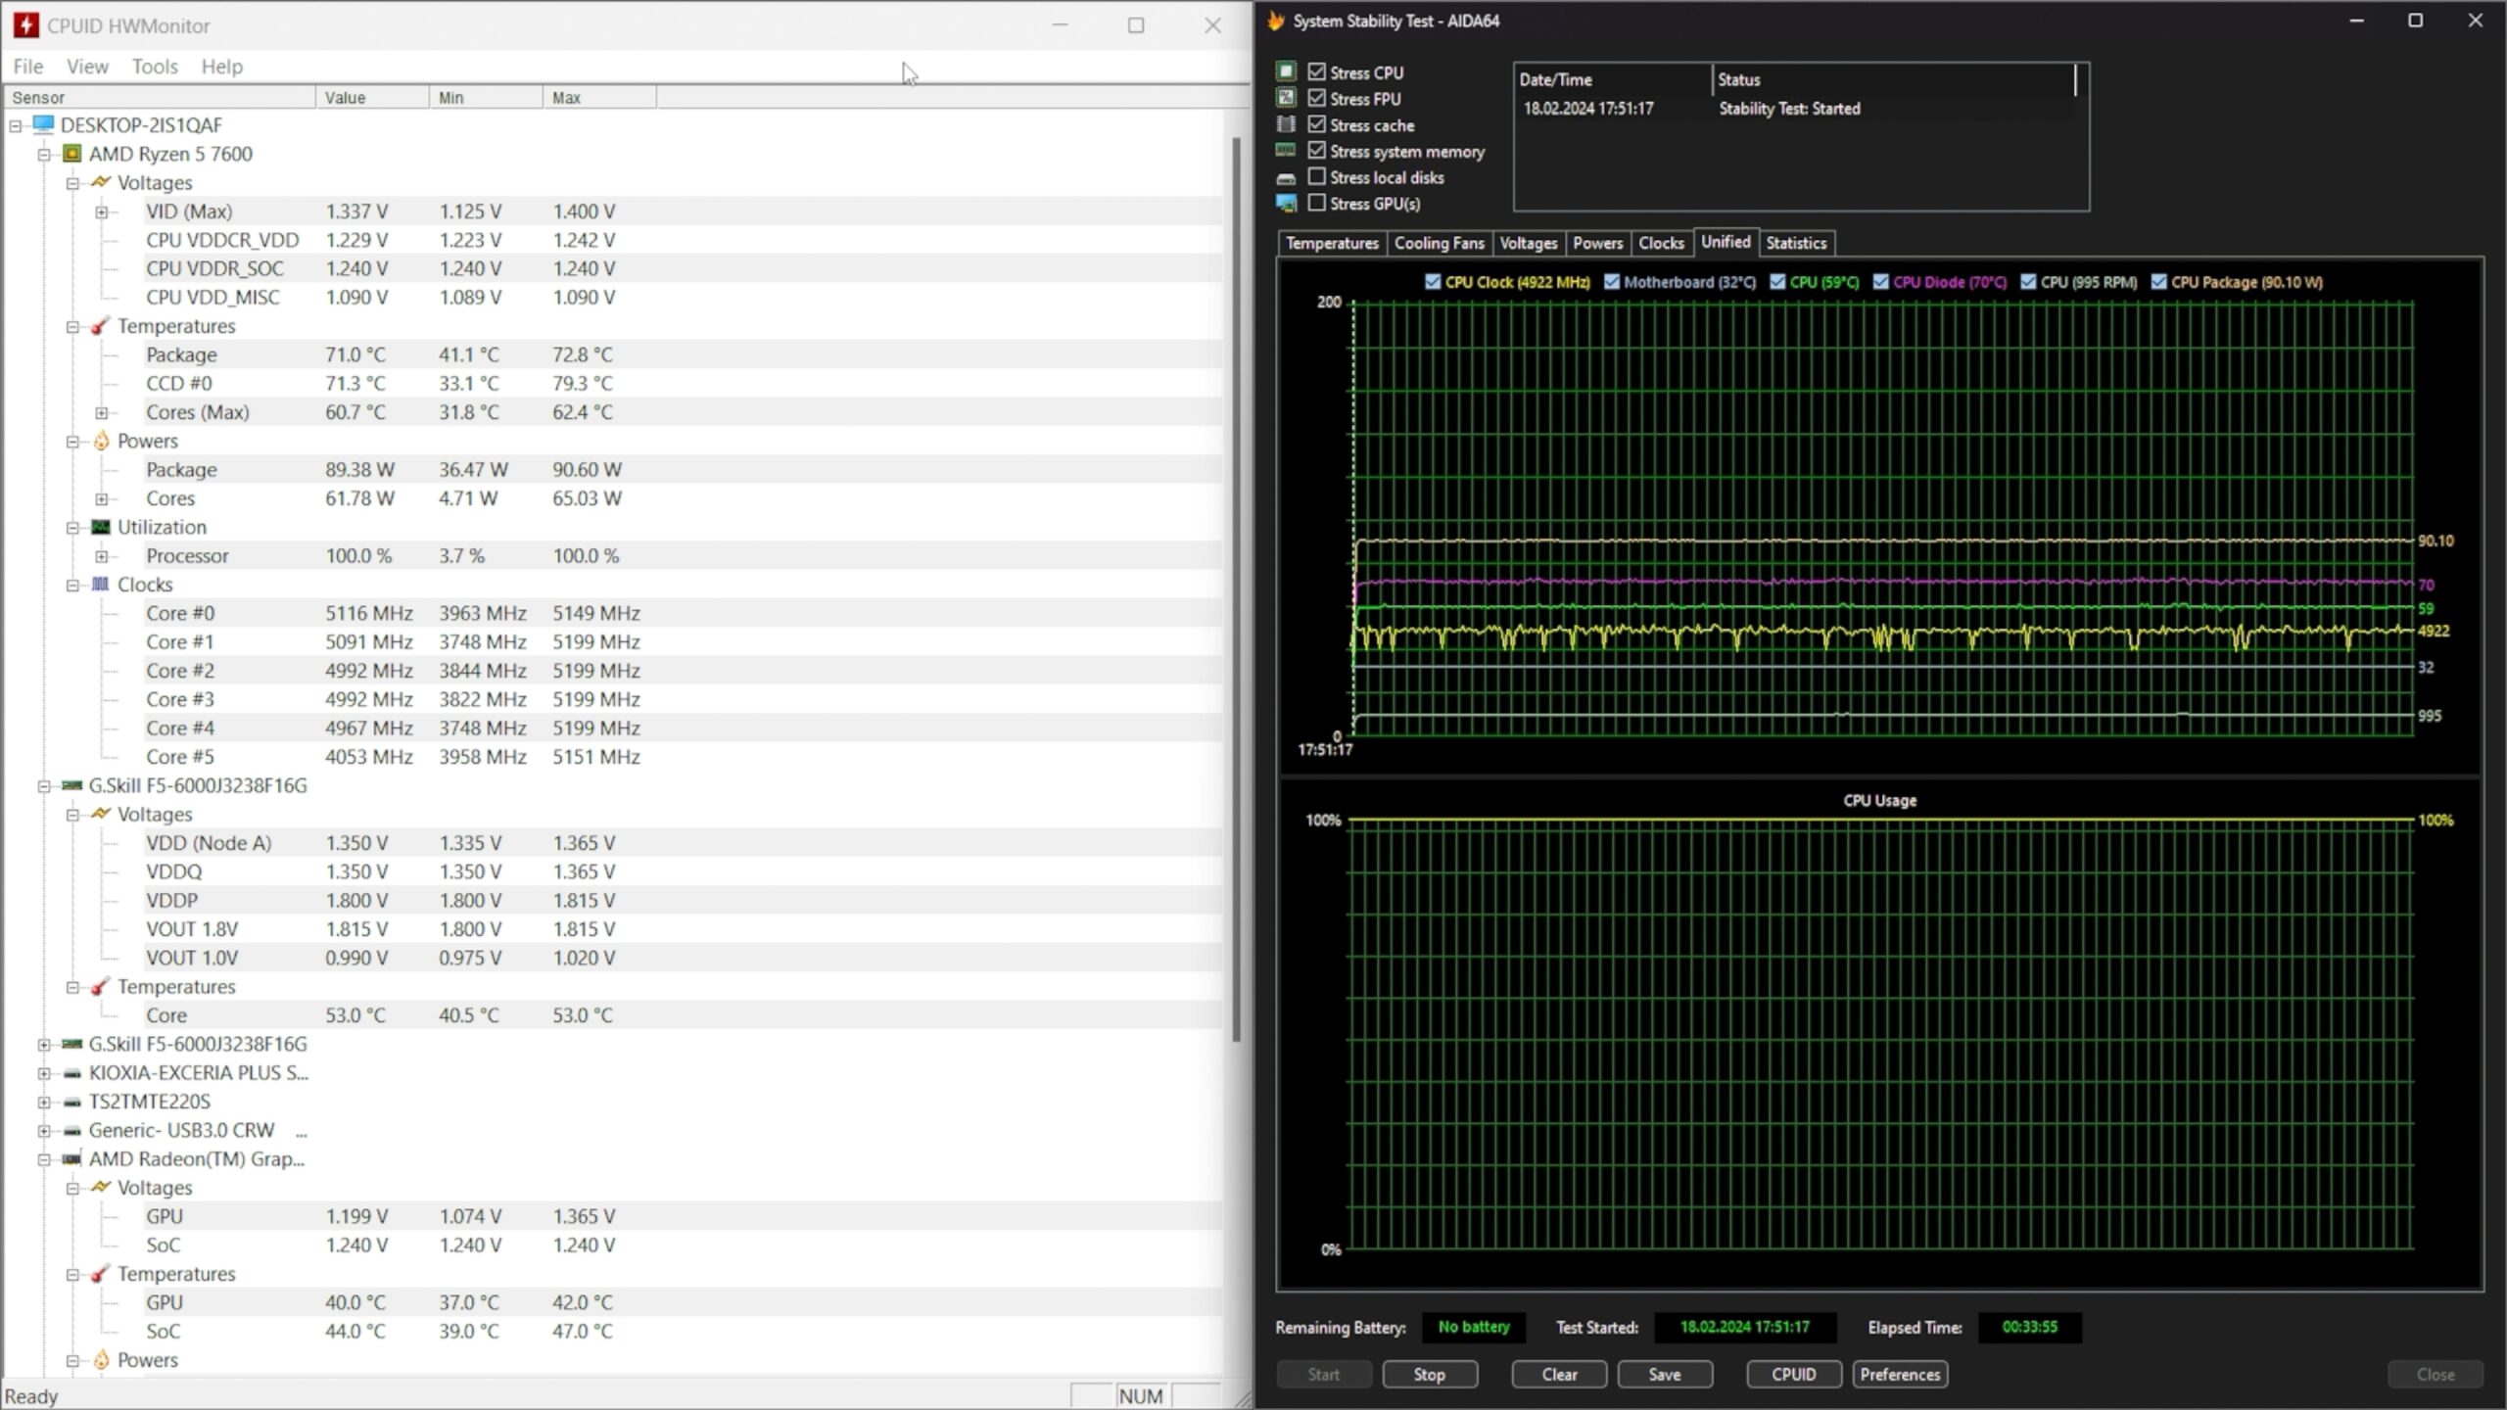Image resolution: width=2507 pixels, height=1410 pixels.
Task: Collapse the Clocks section
Action: pyautogui.click(x=72, y=586)
